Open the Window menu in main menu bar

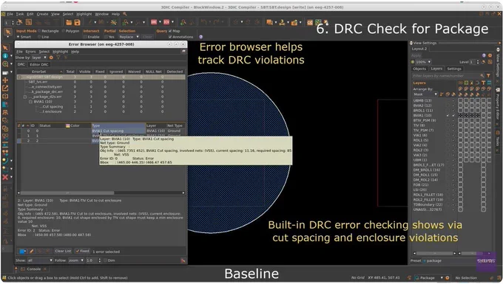(x=101, y=14)
